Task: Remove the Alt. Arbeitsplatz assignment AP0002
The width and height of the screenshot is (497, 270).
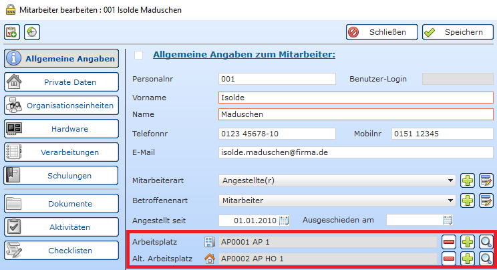Action: [x=449, y=259]
